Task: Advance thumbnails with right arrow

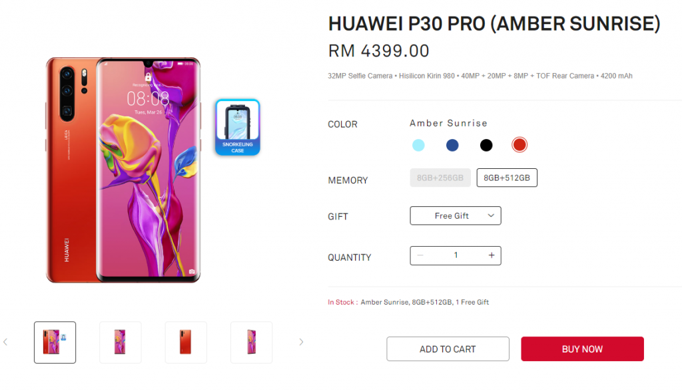Action: [301, 342]
